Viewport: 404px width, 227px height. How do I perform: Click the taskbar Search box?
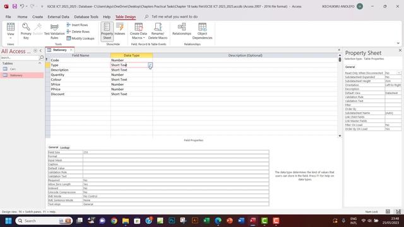coord(44,221)
